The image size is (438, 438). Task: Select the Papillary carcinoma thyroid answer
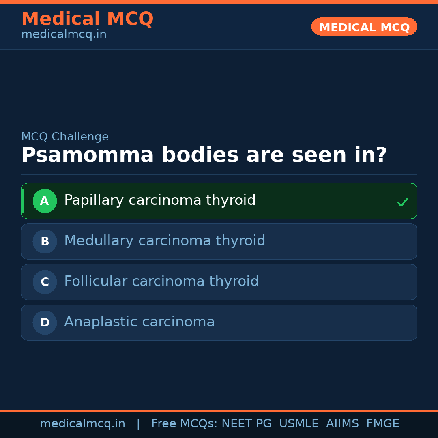coord(160,200)
